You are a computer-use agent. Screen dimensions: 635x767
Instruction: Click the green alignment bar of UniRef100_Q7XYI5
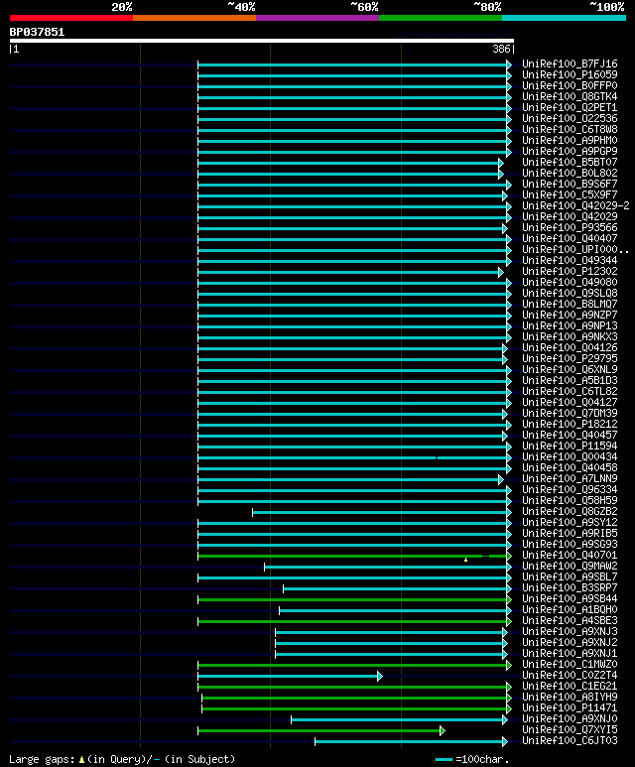320,731
